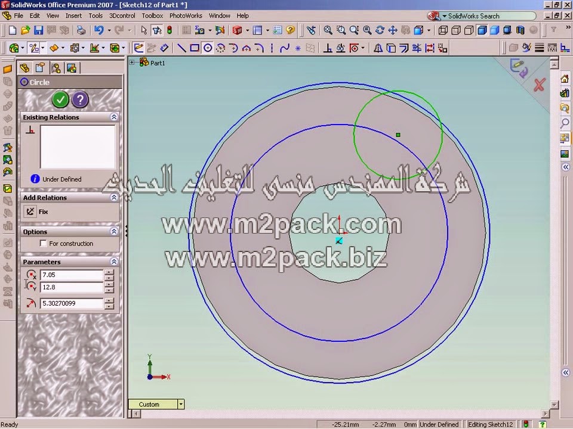Image resolution: width=573 pixels, height=429 pixels.
Task: Confirm circle with green checkmark
Action: coord(60,100)
